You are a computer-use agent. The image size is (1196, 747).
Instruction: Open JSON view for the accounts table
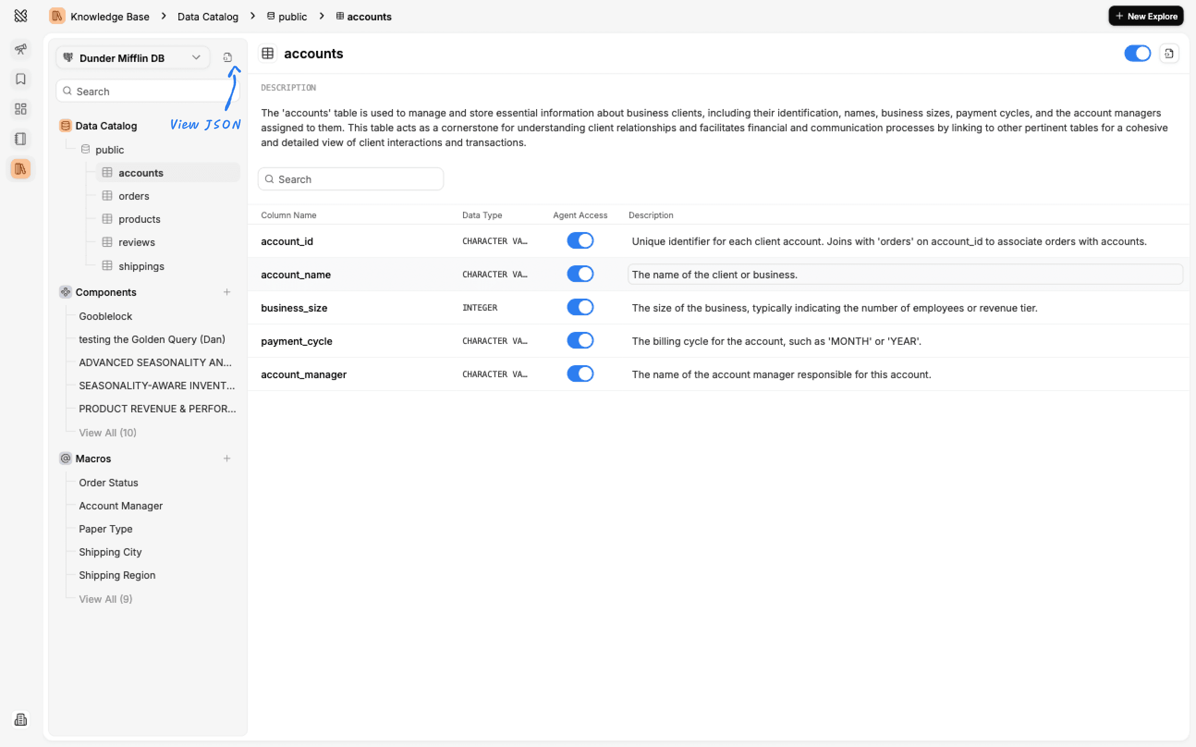click(1168, 53)
